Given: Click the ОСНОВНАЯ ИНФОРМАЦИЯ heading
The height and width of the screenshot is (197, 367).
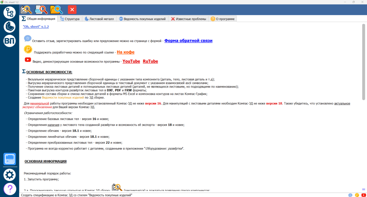Looking at the screenshot, I should (46, 161).
